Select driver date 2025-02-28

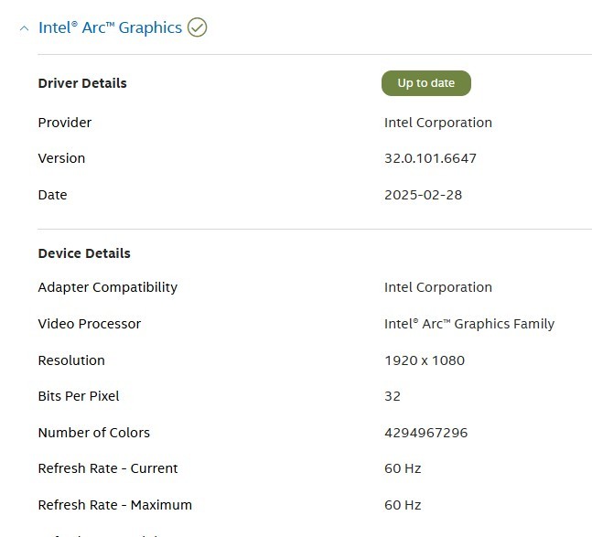[424, 195]
